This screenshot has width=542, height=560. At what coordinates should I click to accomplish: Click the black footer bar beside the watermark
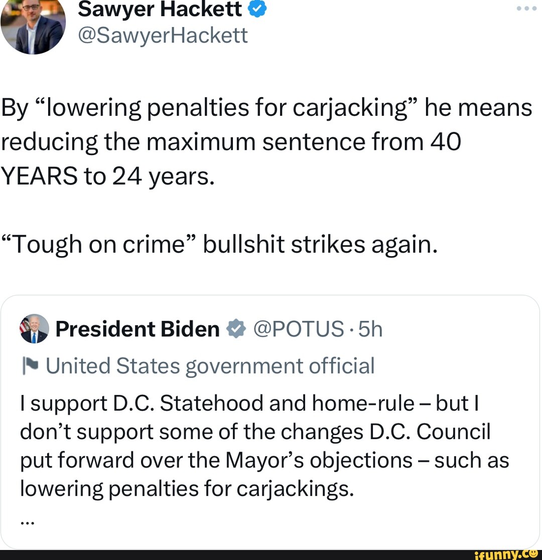pyautogui.click(x=226, y=554)
